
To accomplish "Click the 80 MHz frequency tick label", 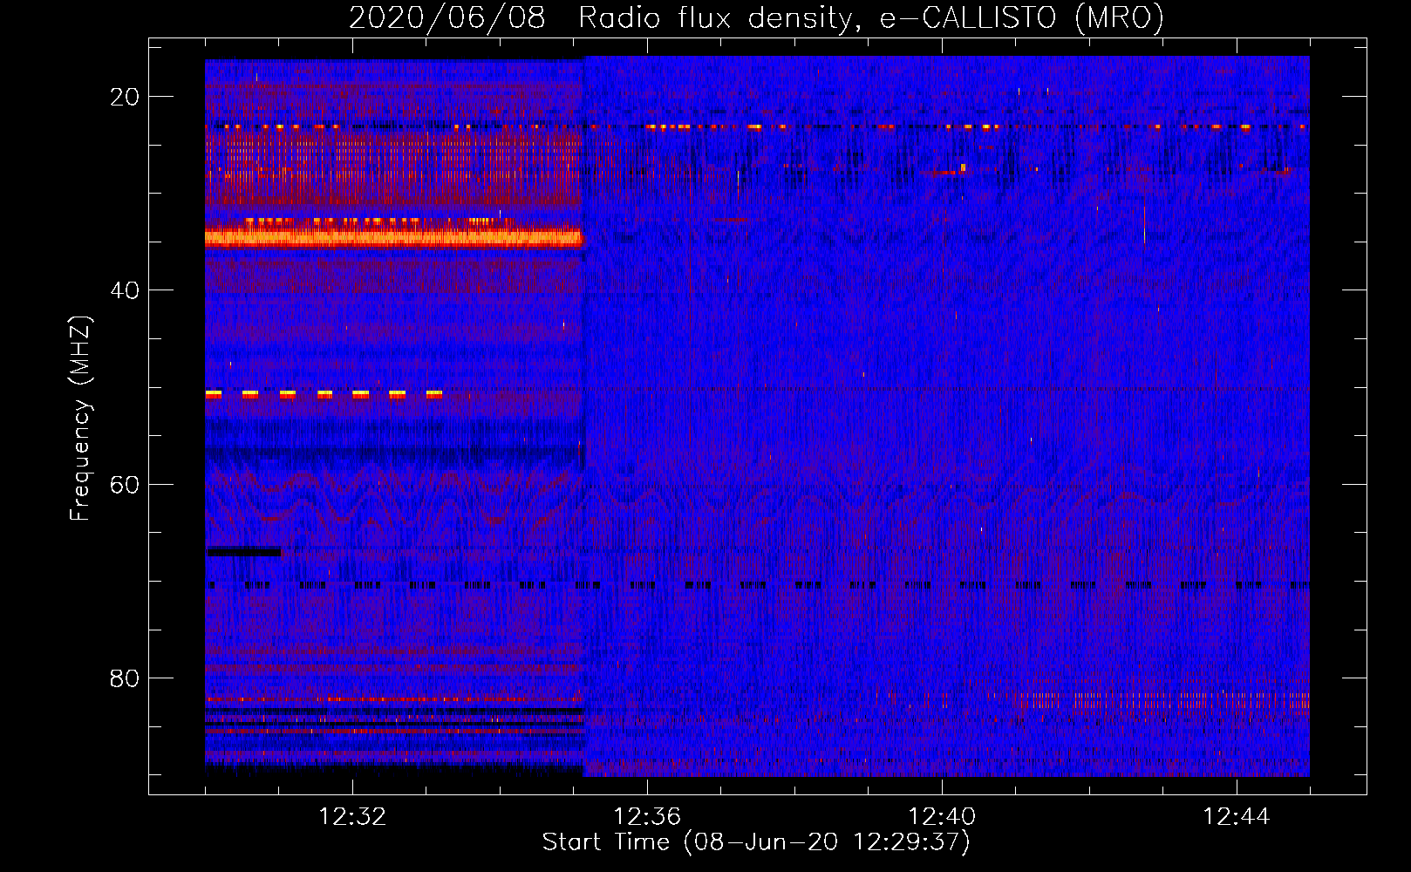I will 125,678.
